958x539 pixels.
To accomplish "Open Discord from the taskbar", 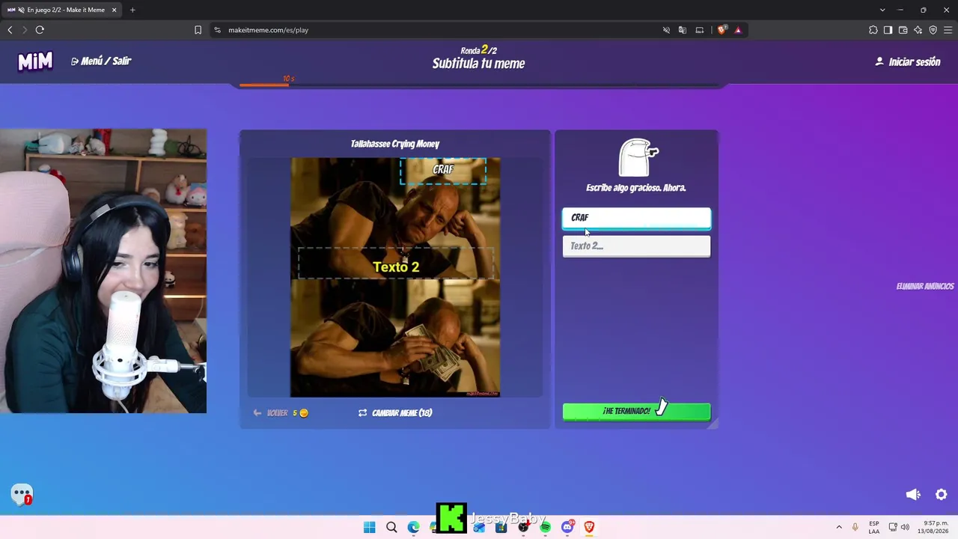I will pyautogui.click(x=567, y=527).
